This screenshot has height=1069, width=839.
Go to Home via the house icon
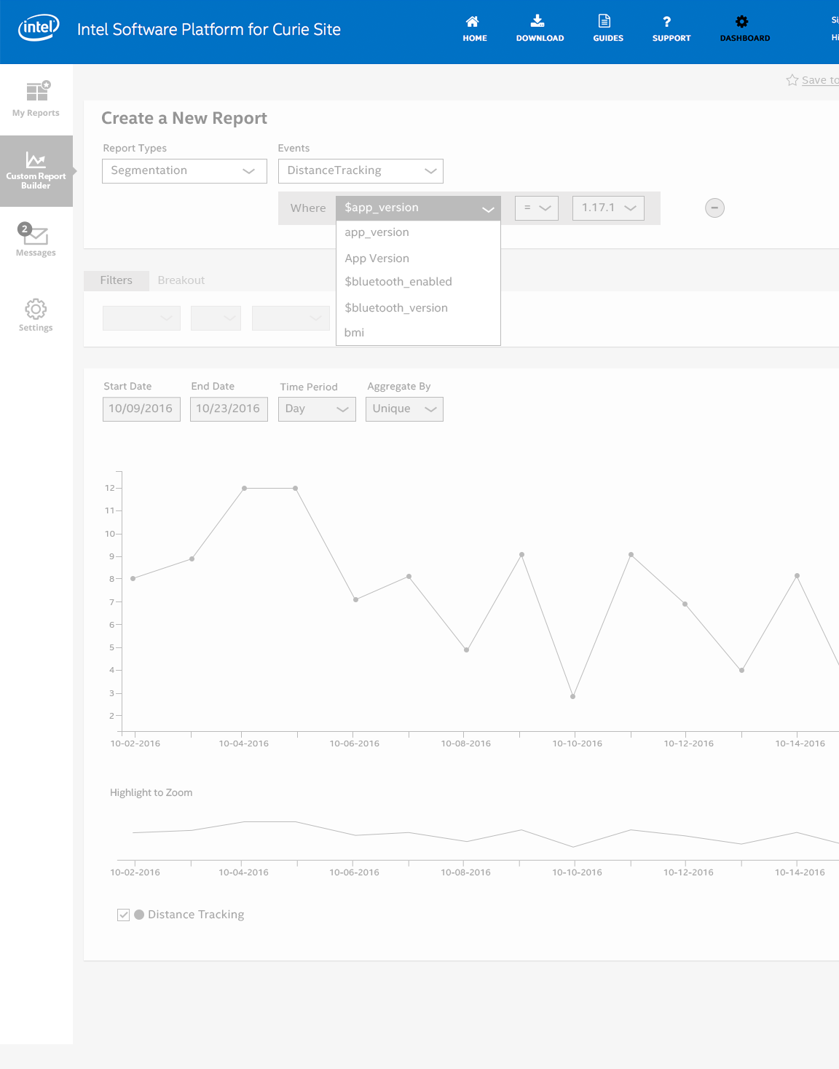click(x=473, y=21)
